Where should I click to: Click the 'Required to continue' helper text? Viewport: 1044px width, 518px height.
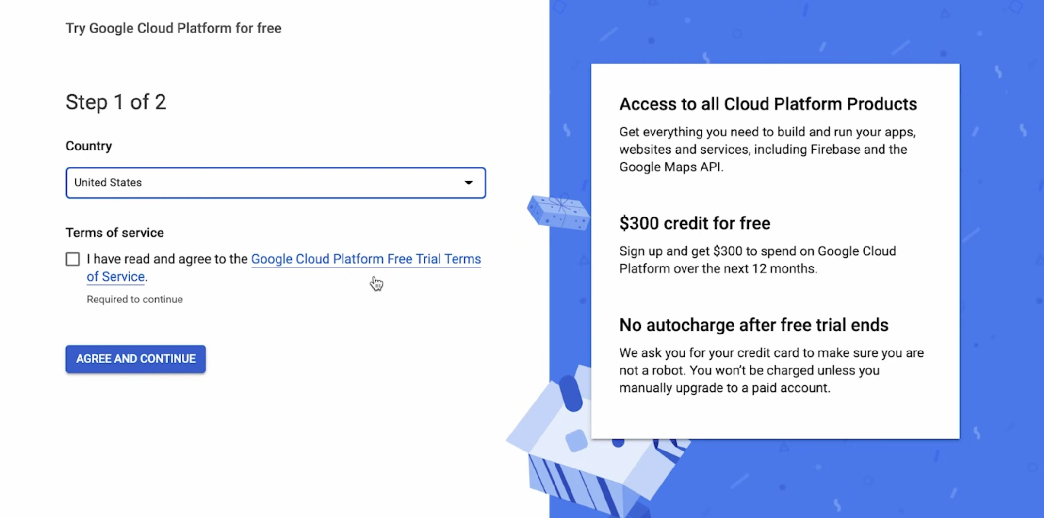[x=135, y=300]
